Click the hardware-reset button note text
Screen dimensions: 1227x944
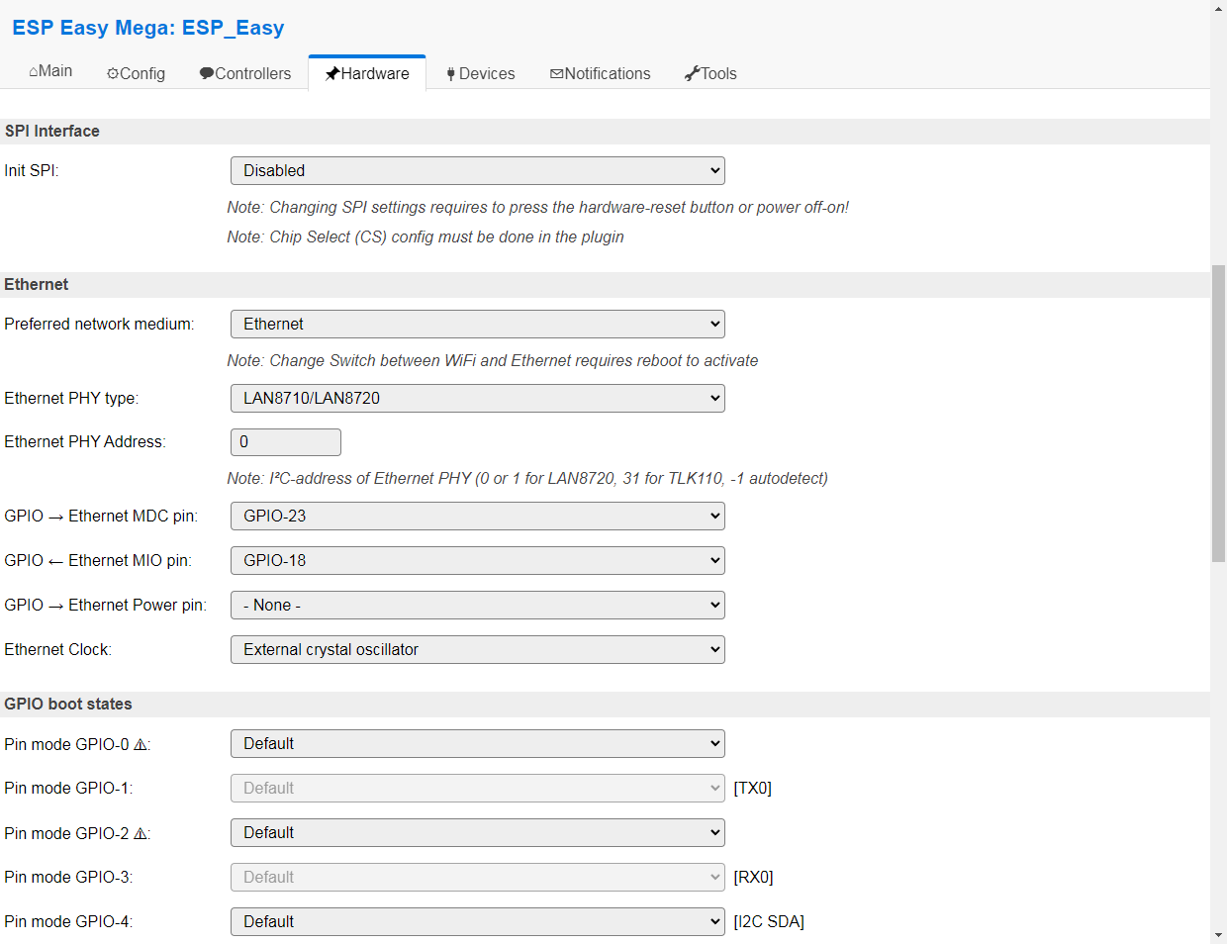[538, 208]
